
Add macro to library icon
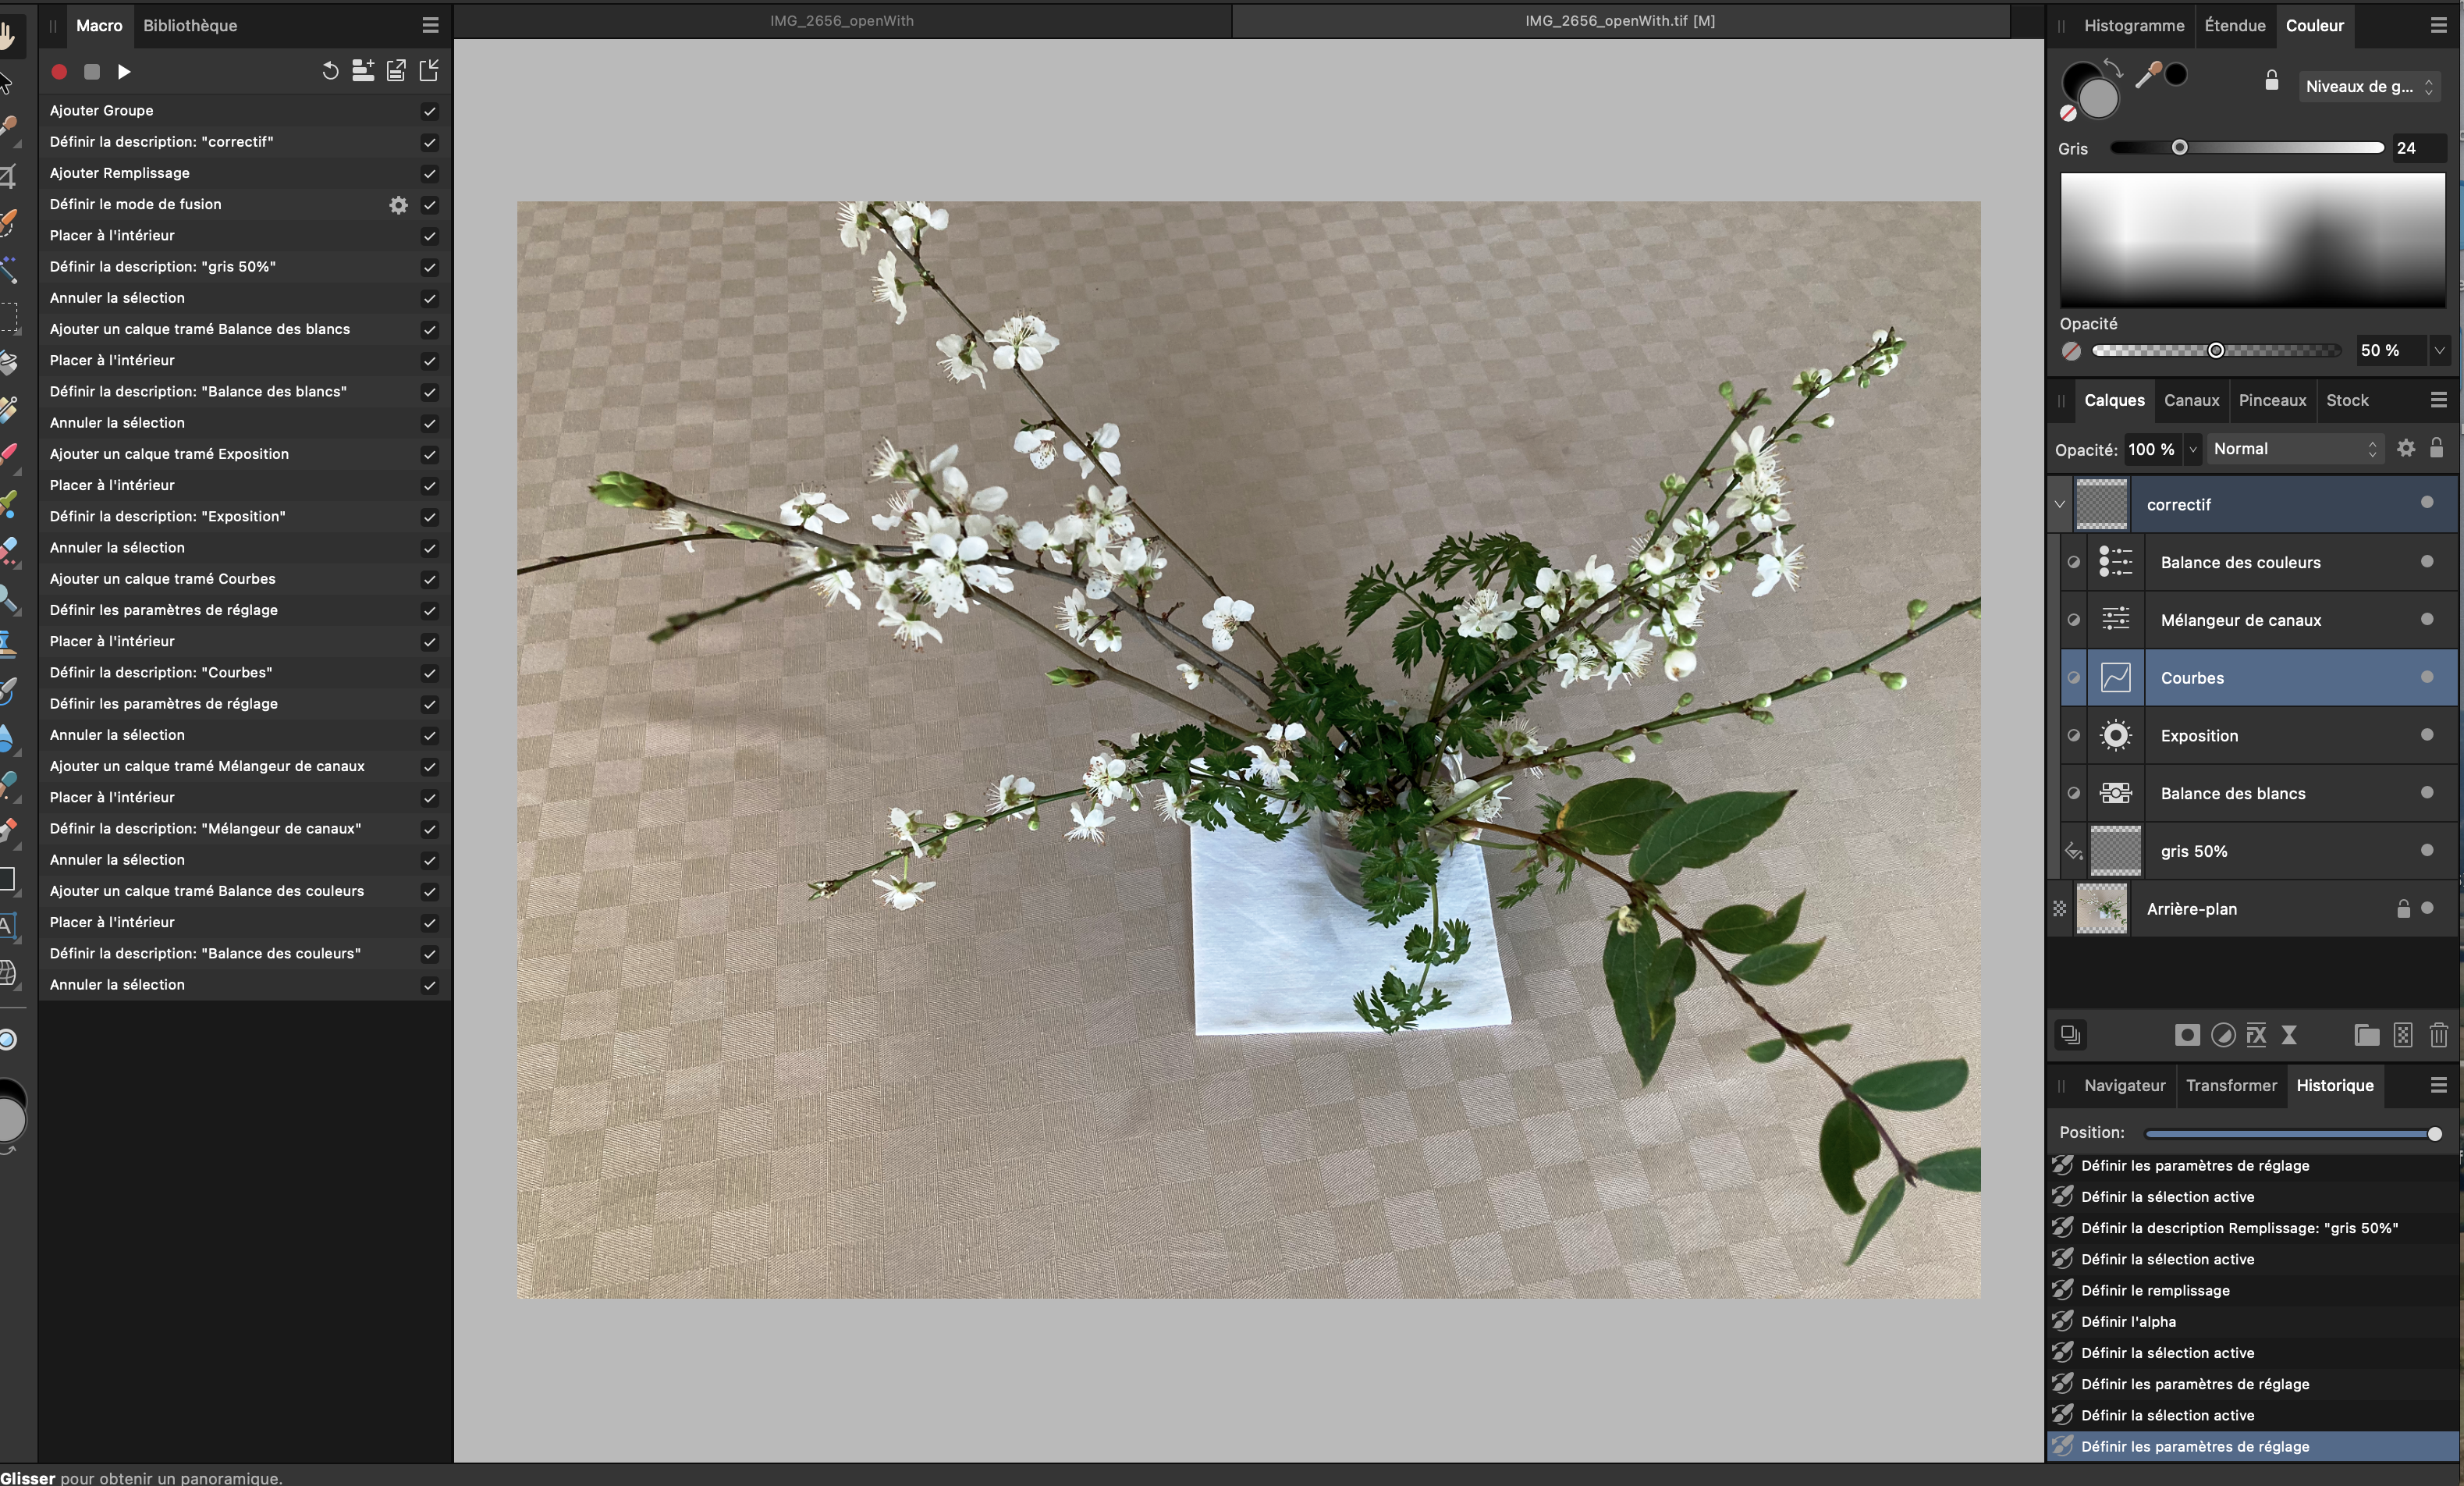point(363,71)
